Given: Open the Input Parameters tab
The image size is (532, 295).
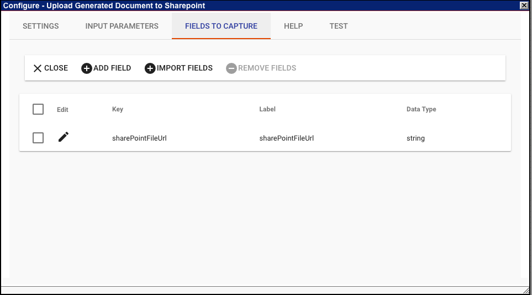Looking at the screenshot, I should coord(122,26).
